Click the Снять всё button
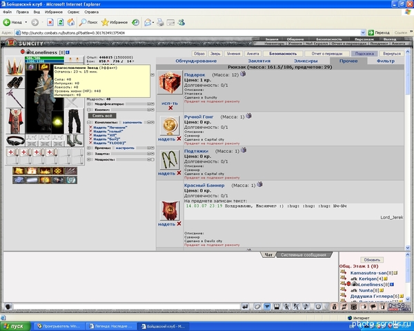This screenshot has width=414, height=331. click(102, 116)
